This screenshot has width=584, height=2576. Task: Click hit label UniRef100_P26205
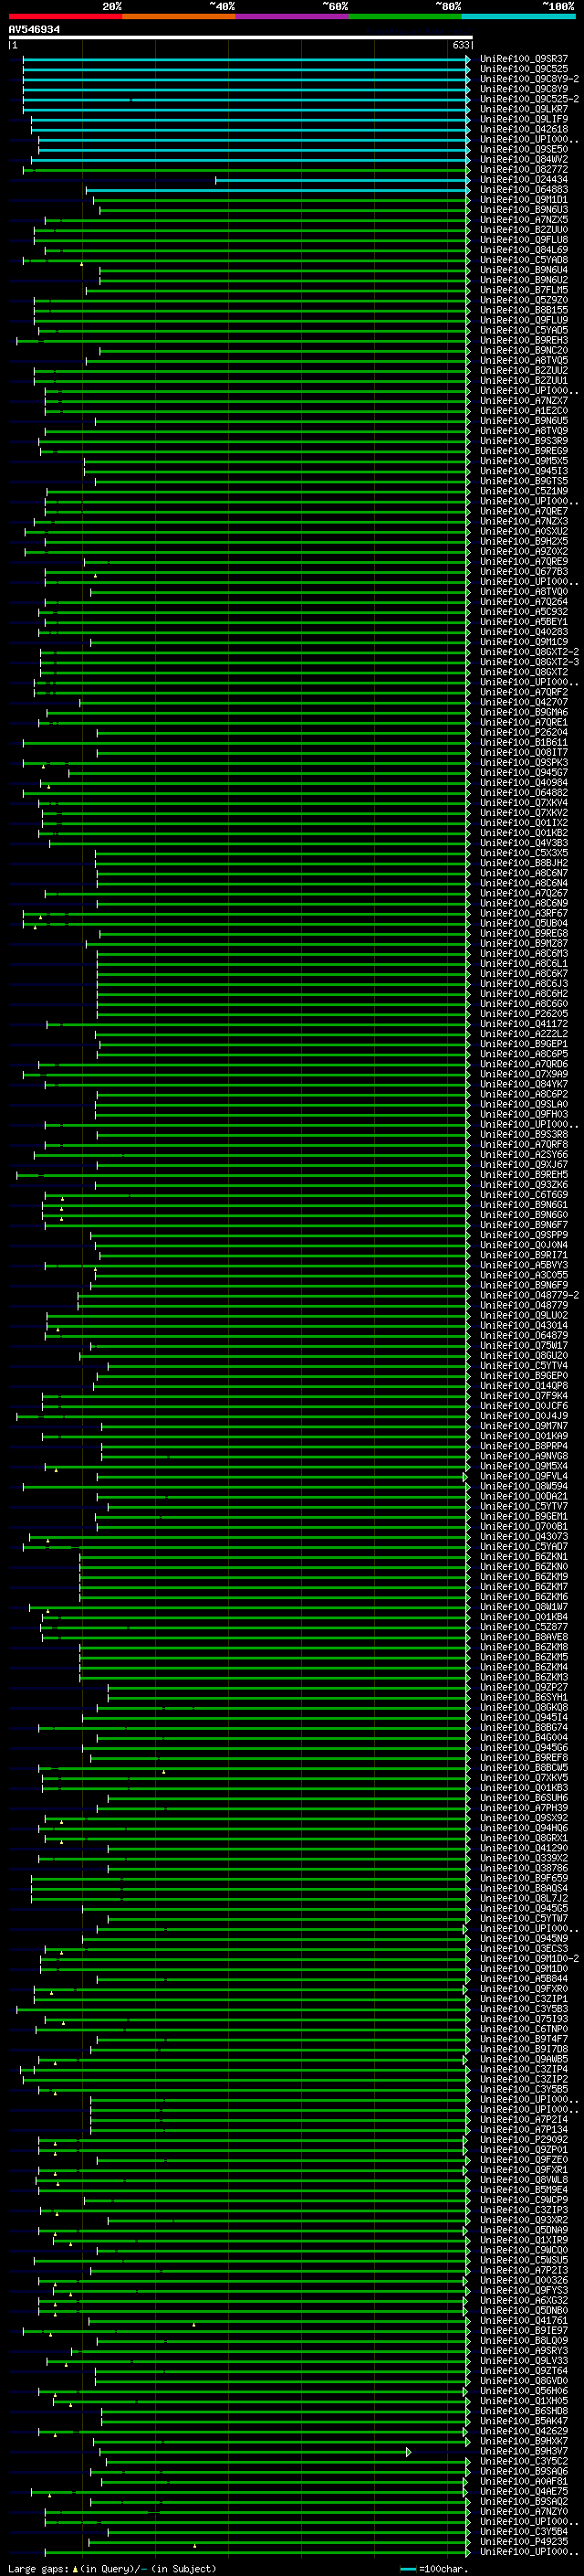click(x=524, y=1014)
